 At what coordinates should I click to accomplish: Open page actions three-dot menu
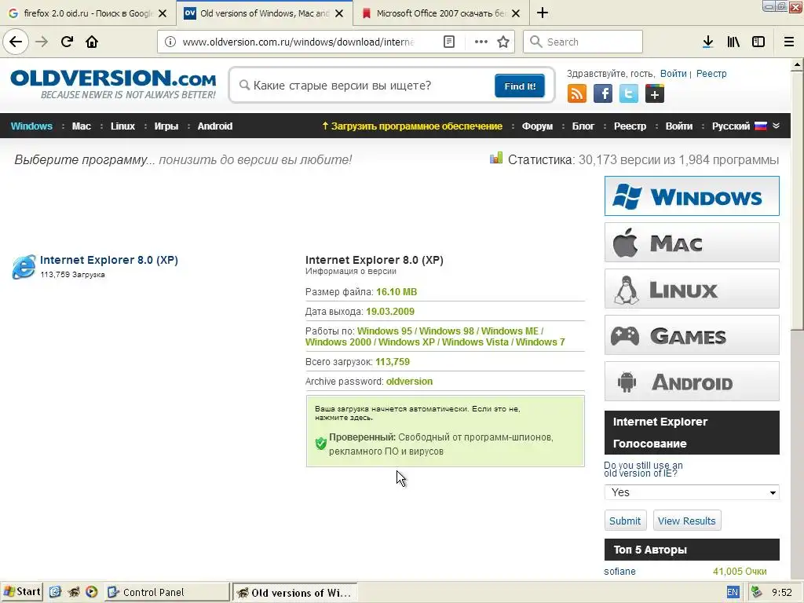tap(481, 42)
